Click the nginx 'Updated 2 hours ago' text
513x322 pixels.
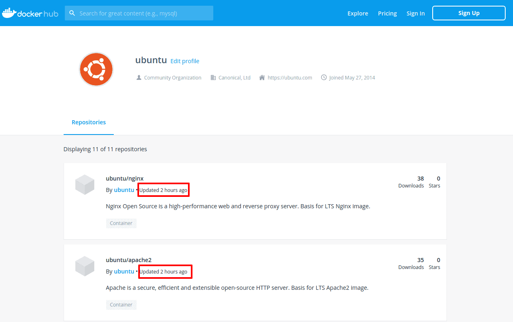coord(164,190)
